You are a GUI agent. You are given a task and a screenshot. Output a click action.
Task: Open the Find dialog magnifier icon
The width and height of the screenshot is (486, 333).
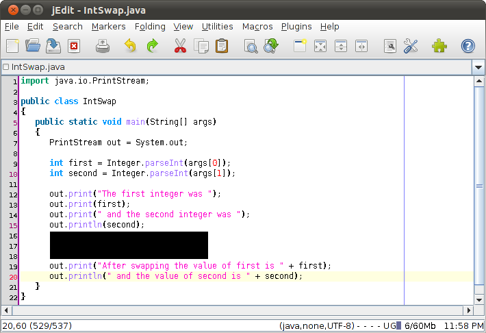[x=251, y=46]
